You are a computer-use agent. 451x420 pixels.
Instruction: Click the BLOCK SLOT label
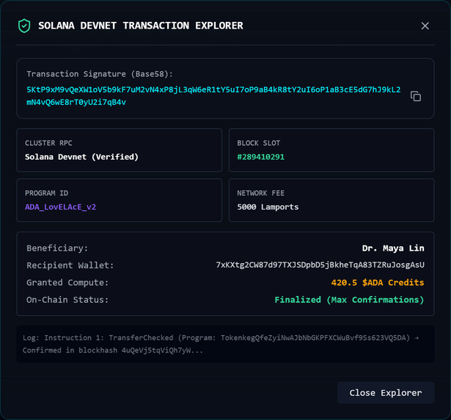point(259,143)
